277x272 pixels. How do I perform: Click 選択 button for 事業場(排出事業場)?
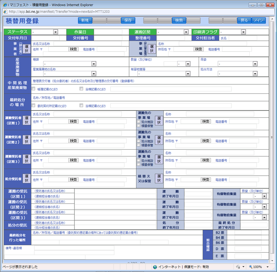[x=152, y=49]
